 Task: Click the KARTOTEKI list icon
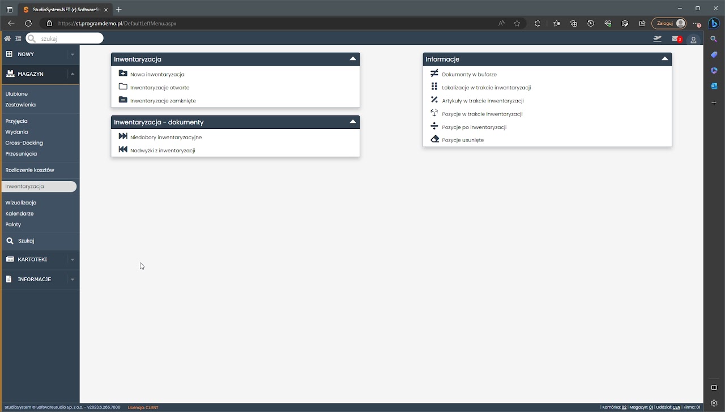click(10, 259)
